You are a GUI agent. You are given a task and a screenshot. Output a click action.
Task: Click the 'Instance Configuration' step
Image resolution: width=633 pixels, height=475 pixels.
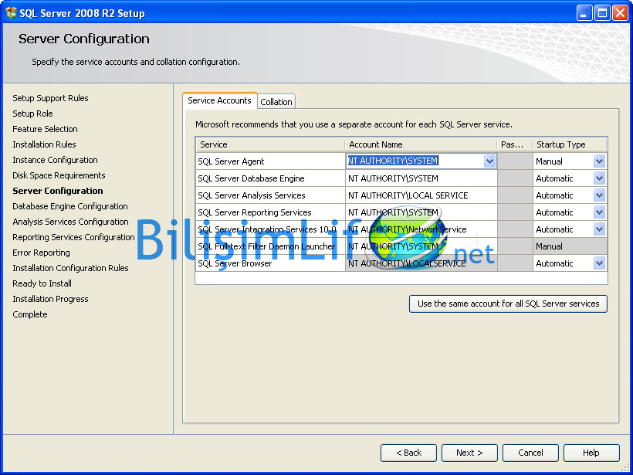56,160
